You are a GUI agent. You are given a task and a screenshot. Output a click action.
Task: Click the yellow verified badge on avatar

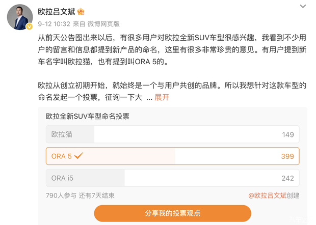30,26
